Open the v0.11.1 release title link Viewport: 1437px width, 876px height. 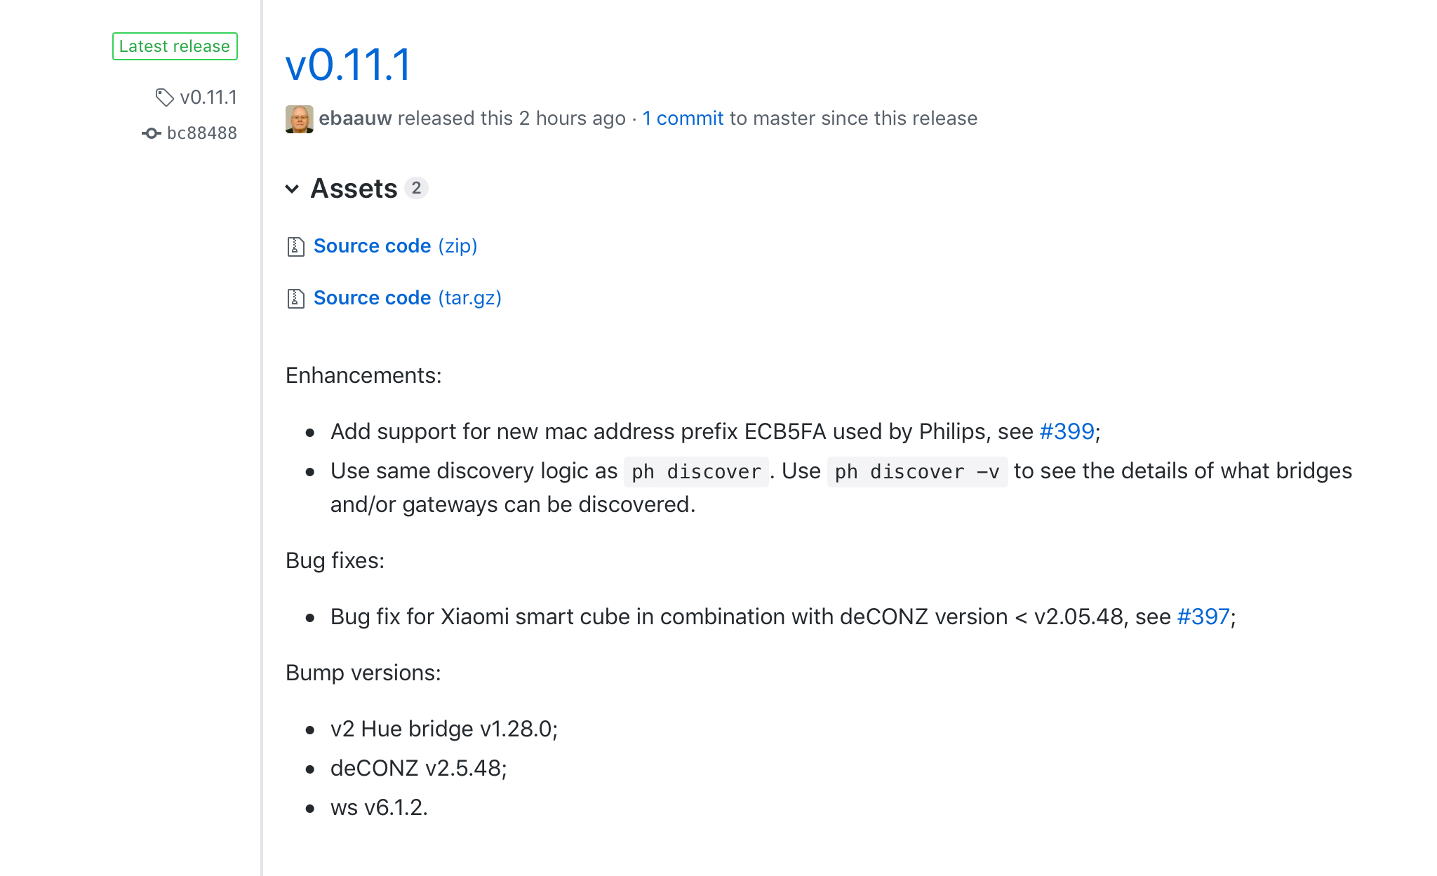(348, 65)
